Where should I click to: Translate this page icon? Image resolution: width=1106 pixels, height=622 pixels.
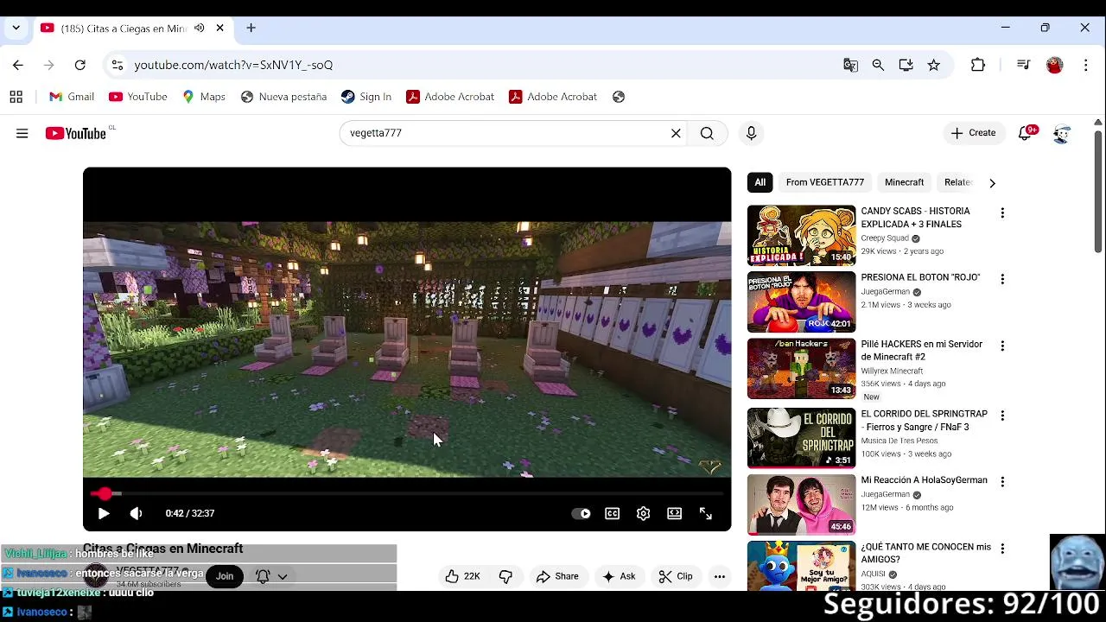pos(851,65)
